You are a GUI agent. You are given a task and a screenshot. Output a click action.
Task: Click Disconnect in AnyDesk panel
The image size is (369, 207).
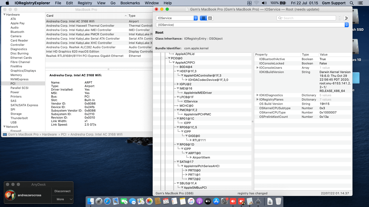pos(62,191)
